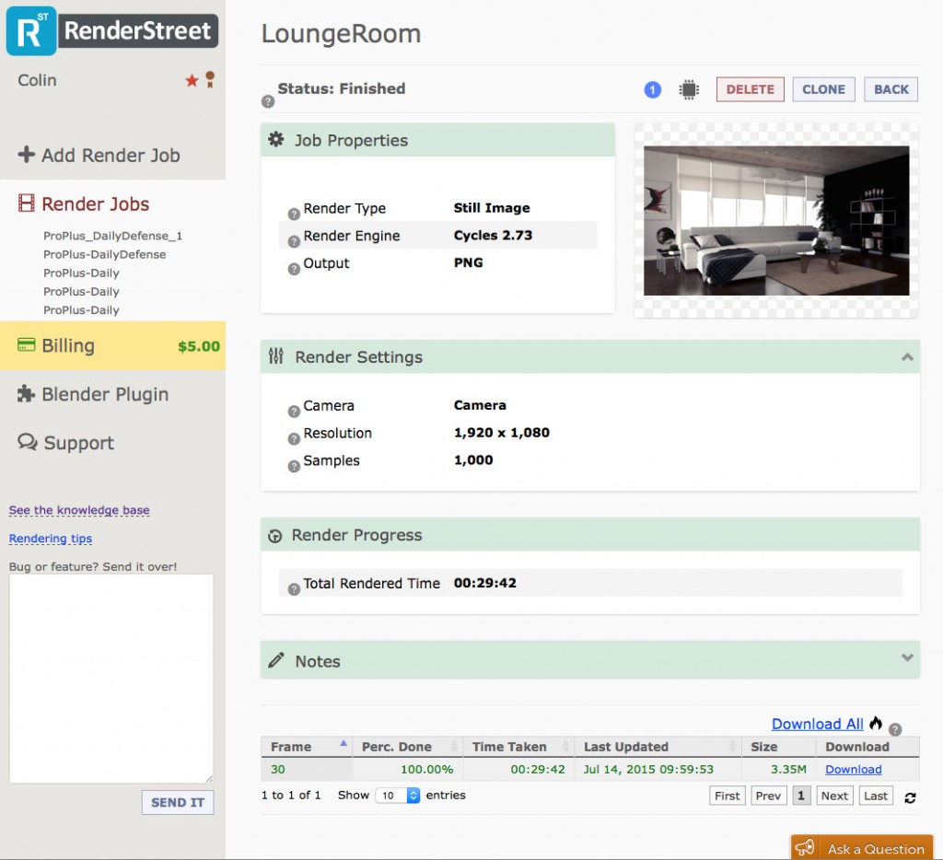Open the entries-per-page dropdown showing 10
Screen dimensions: 943x860
pos(398,795)
